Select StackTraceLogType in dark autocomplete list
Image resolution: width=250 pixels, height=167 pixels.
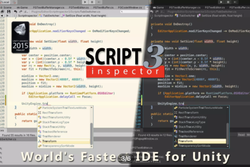(x=200, y=122)
